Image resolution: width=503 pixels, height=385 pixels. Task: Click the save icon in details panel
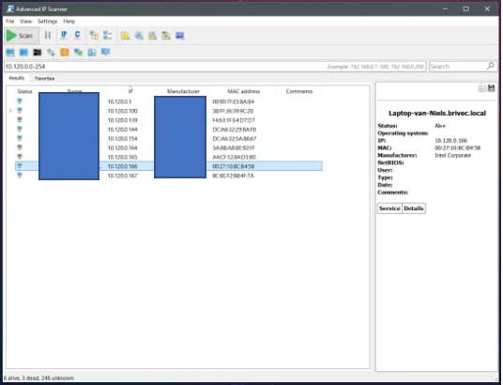coord(491,88)
